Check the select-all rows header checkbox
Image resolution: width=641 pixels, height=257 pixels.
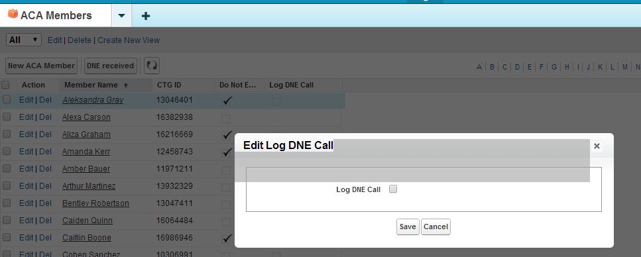pos(6,85)
